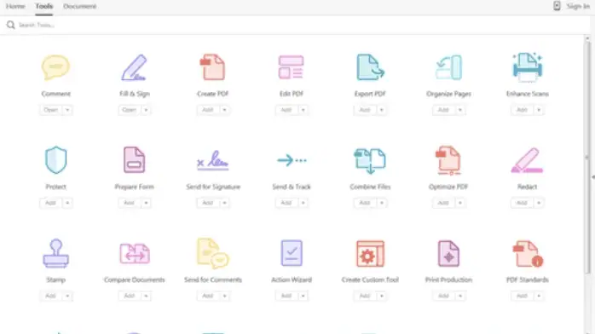Open the Organize Pages icon
The height and width of the screenshot is (334, 595).
448,67
